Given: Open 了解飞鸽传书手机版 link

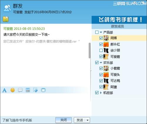Looking at the screenshot, I should [x=17, y=120].
